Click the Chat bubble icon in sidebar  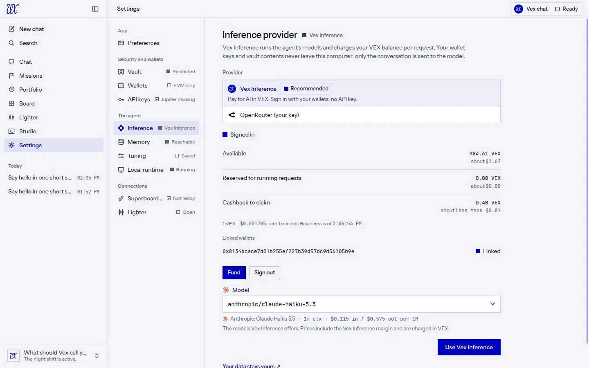pos(11,62)
